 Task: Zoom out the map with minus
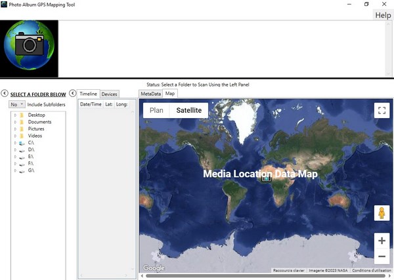click(382, 256)
